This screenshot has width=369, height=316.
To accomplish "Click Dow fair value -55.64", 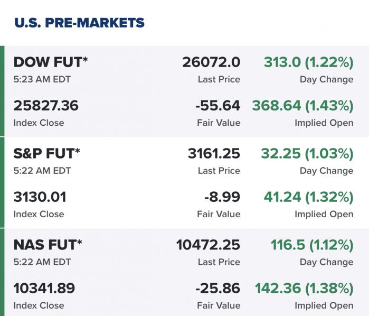I will click(x=217, y=106).
